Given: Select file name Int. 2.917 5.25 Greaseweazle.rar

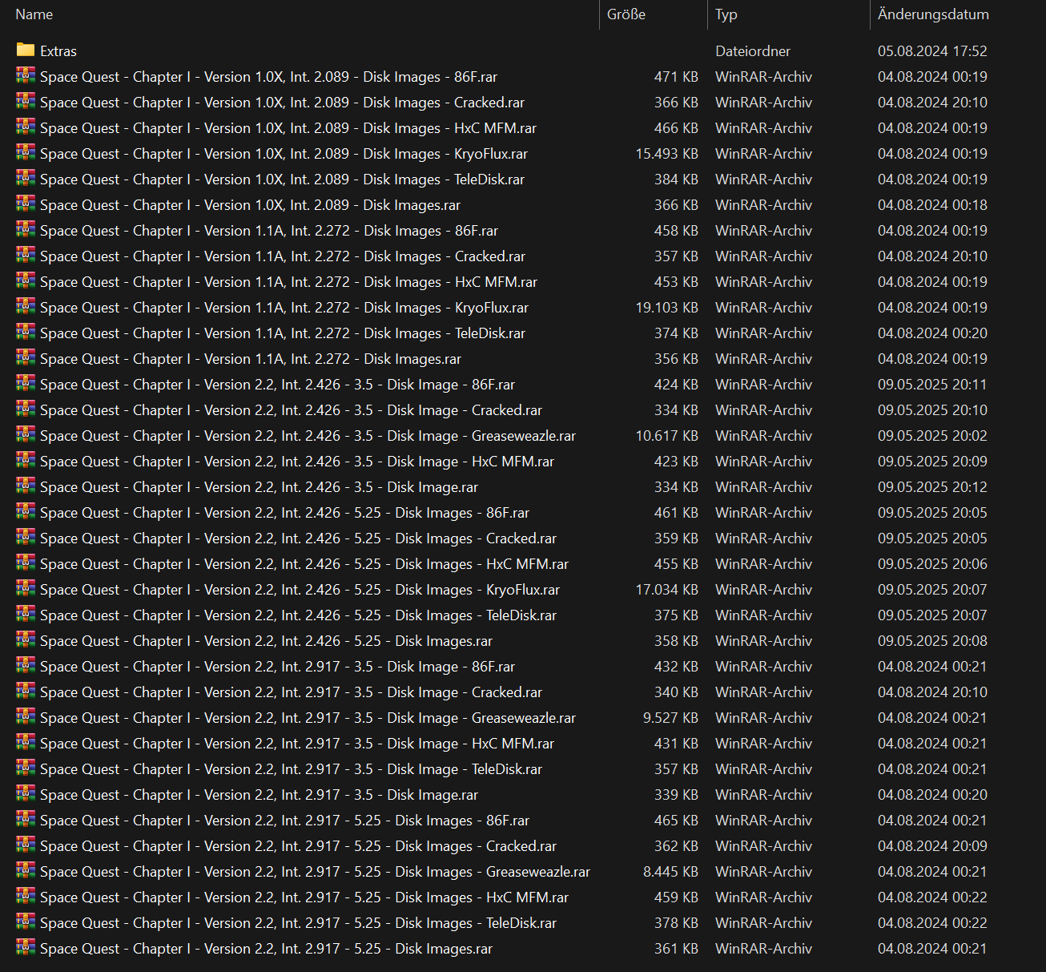Looking at the screenshot, I should (315, 872).
